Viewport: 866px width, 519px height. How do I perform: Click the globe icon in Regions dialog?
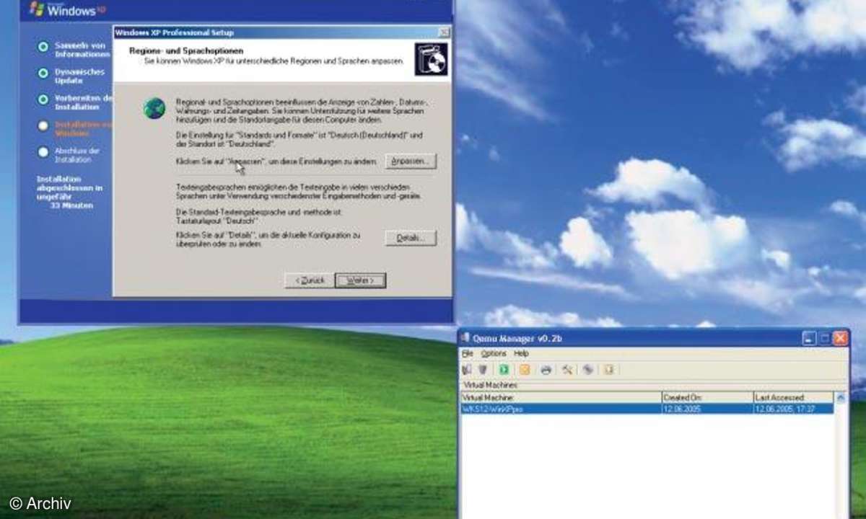pyautogui.click(x=154, y=108)
